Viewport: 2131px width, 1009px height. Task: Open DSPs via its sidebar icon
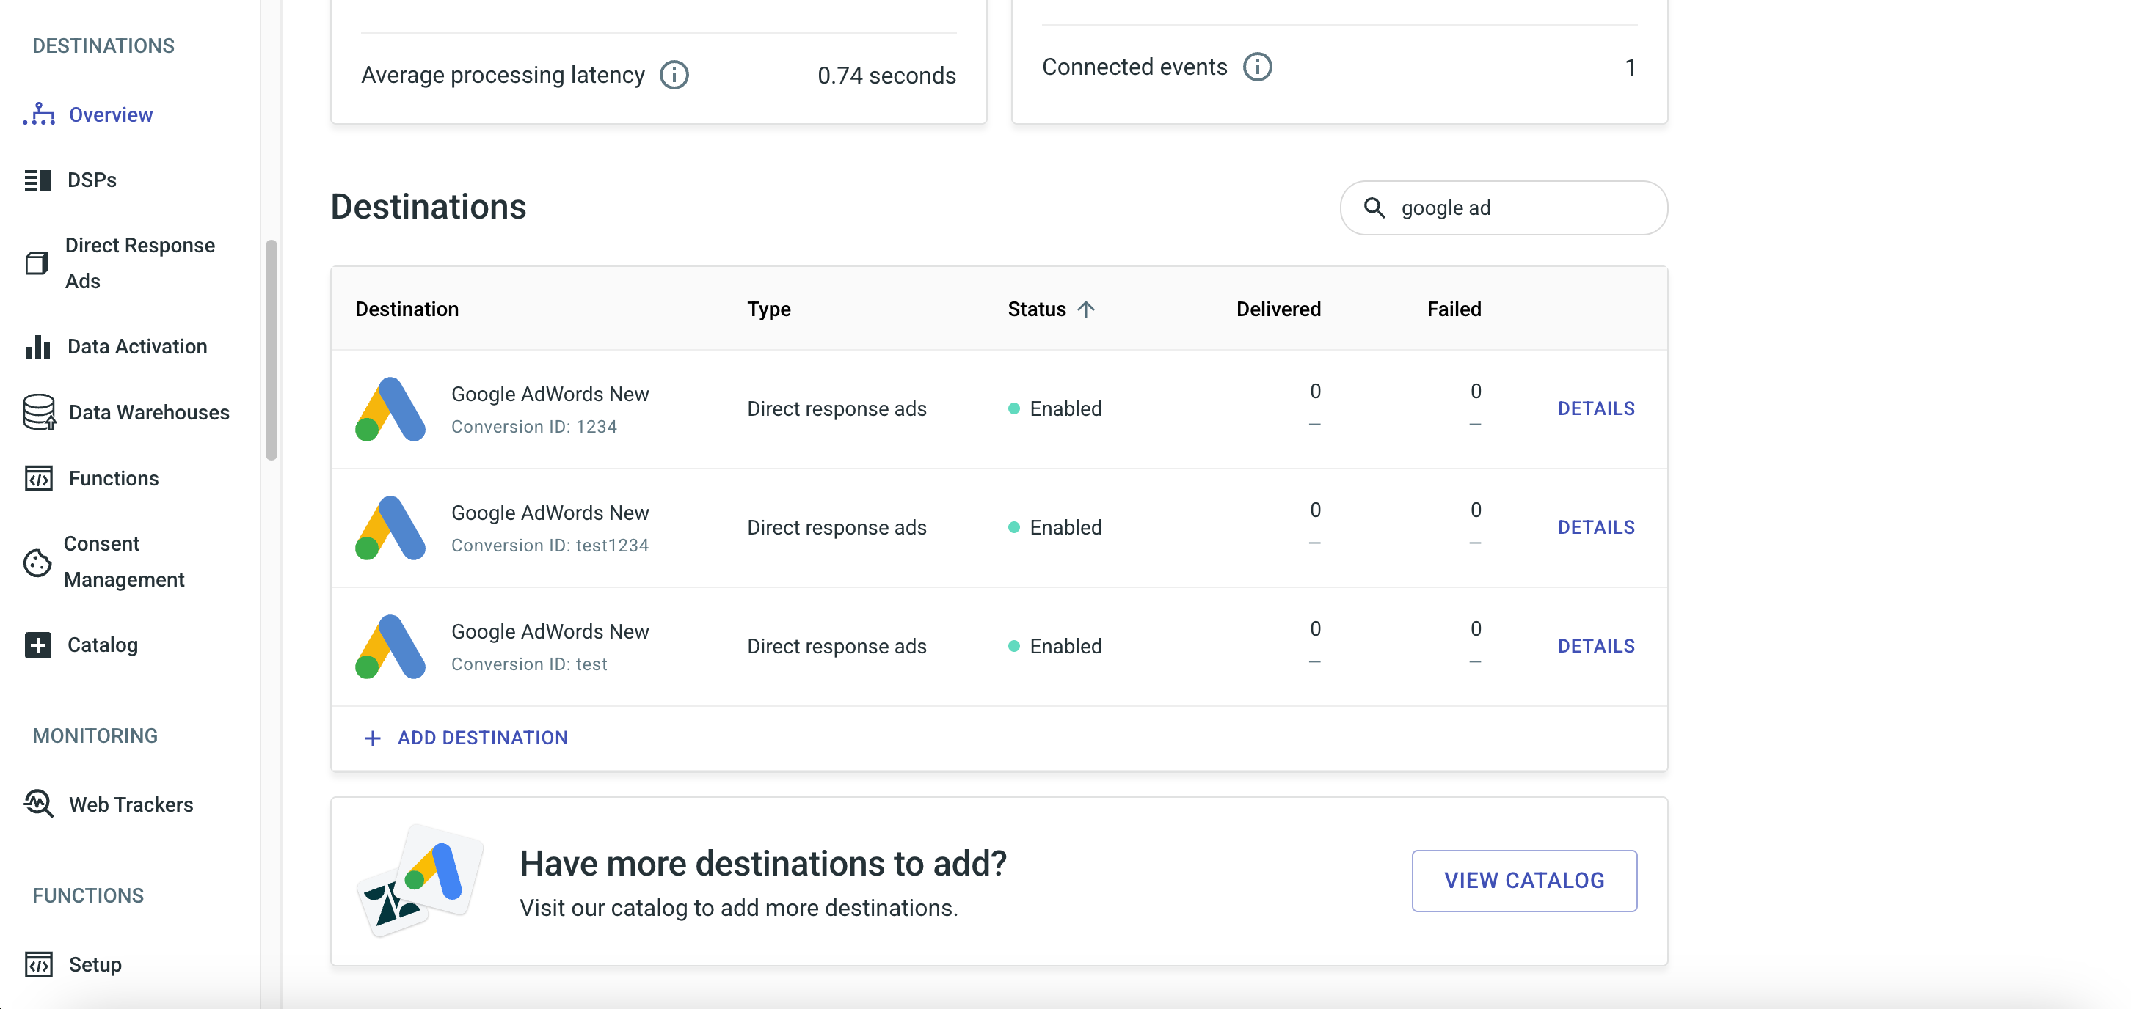[x=38, y=180]
